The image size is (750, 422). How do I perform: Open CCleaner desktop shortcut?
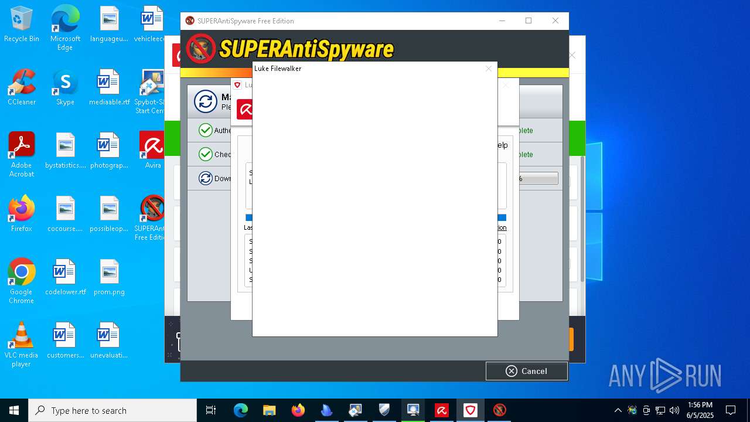[x=22, y=88]
